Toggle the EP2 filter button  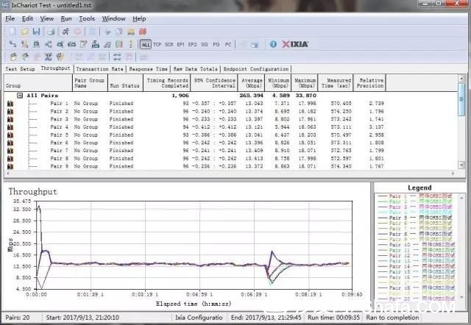pyautogui.click(x=192, y=44)
